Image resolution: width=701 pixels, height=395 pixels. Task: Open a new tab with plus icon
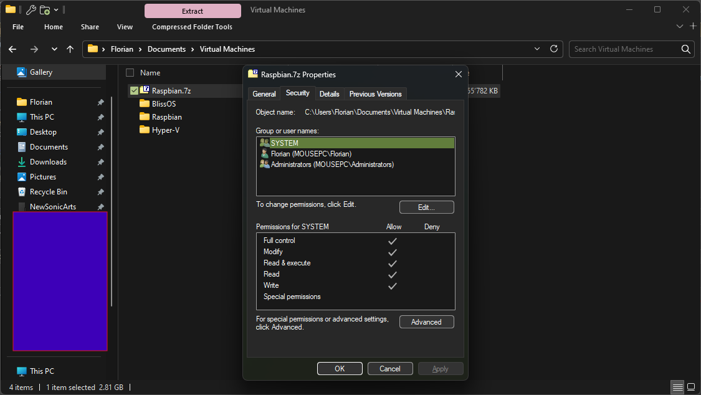[x=694, y=26]
